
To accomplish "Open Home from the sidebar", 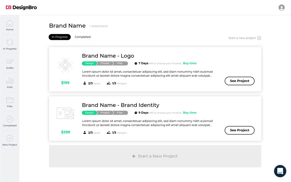I will [10, 25].
